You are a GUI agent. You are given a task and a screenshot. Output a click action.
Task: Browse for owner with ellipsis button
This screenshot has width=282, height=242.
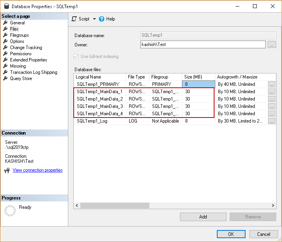272,44
